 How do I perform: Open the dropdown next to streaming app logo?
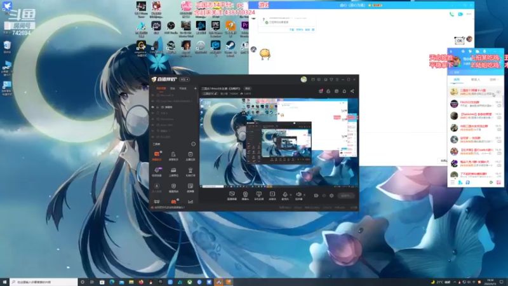184,79
